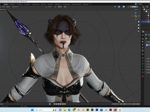Click the blue Z axis gizmo
Viewport: 150px width, 112px height.
pos(136,13)
